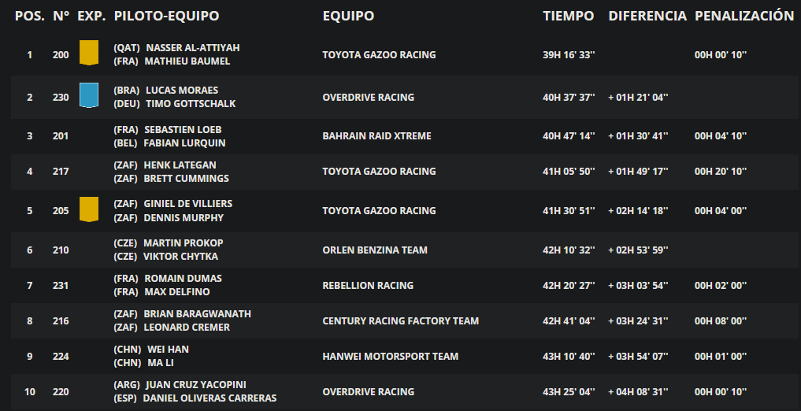Click Rebellion Racing team name

[368, 285]
